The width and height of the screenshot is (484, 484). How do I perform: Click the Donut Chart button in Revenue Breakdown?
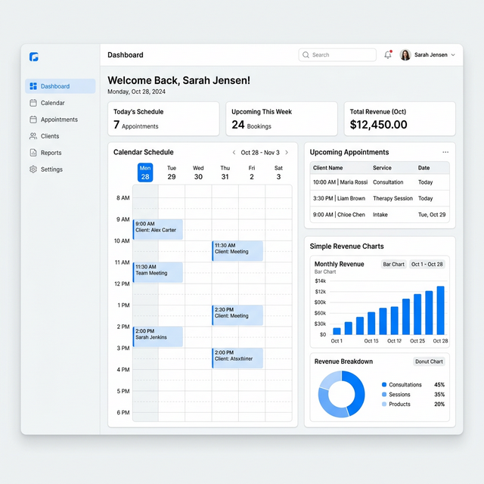pyautogui.click(x=429, y=361)
